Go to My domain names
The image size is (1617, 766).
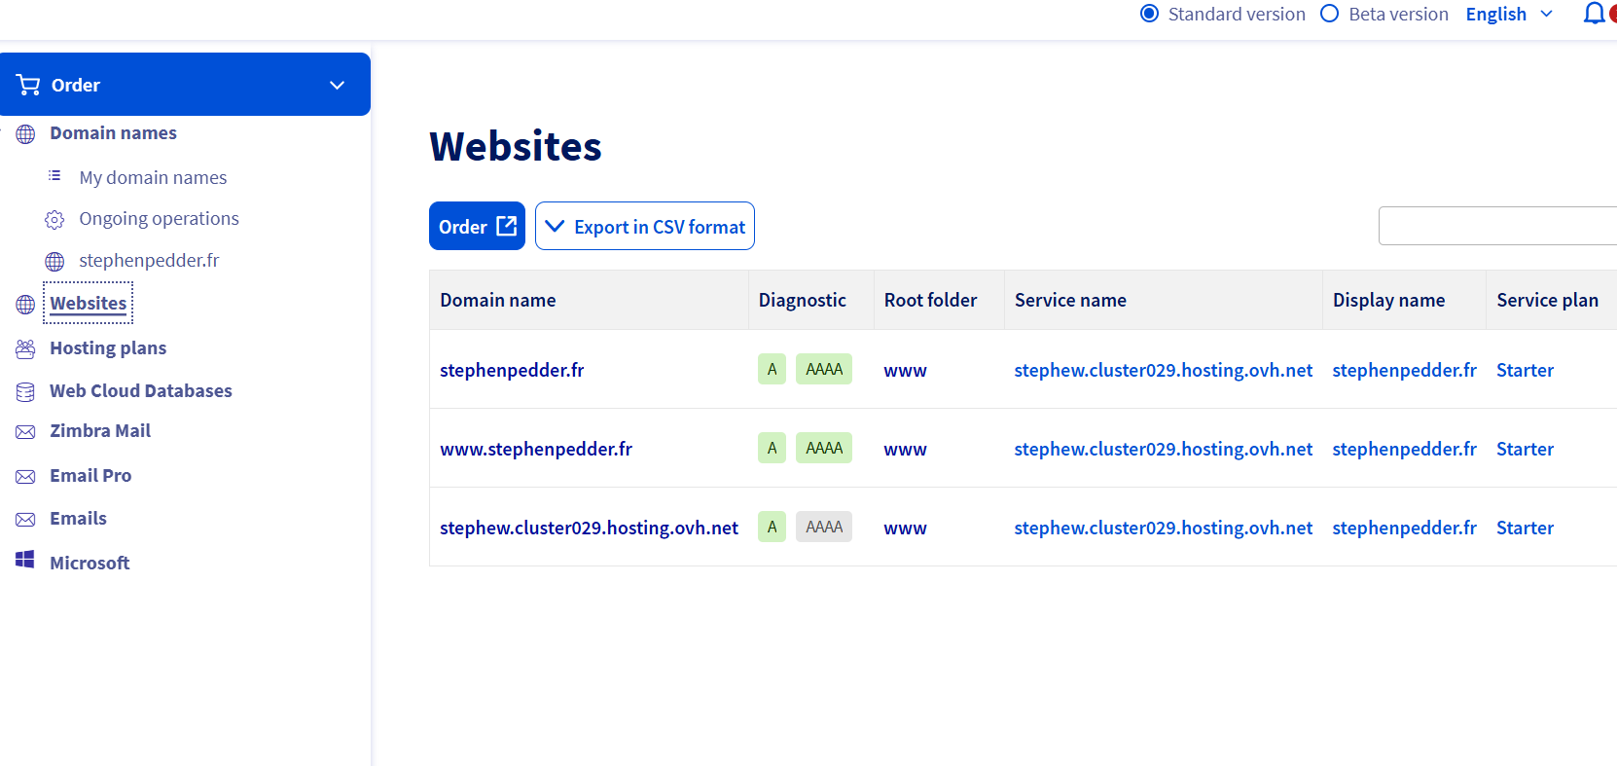pyautogui.click(x=153, y=178)
